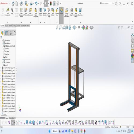134x134 pixels.
Task: Click the Undo arrow icon
Action: [x=36, y=3]
